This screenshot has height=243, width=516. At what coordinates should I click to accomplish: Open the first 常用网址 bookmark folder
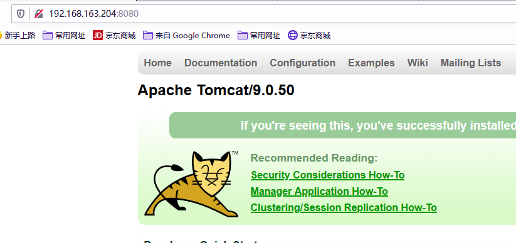tap(64, 35)
